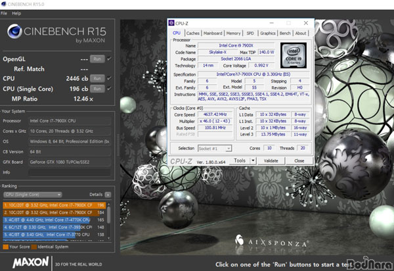The height and width of the screenshot is (271, 394).
Task: Select ranking entry 1 with score 196
Action: [x=55, y=205]
